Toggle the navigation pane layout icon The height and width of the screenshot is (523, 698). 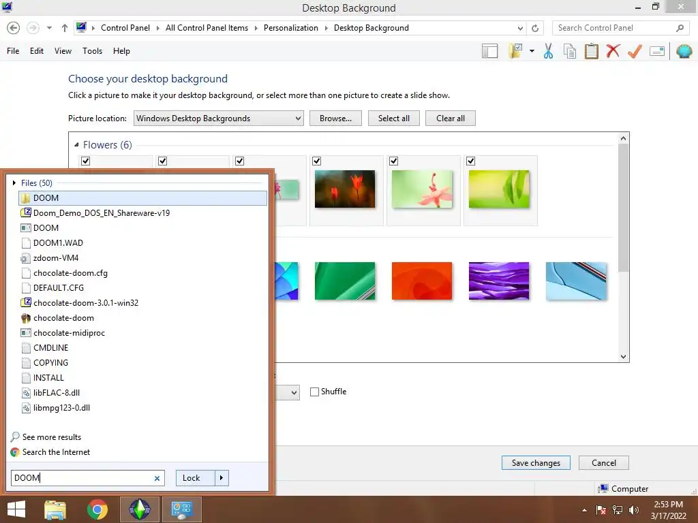(x=489, y=51)
